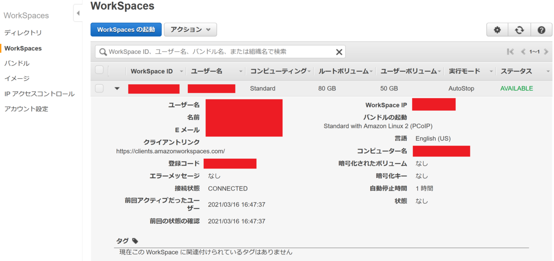Viewport: 554px width, 261px height.
Task: Click the 1 時間 auto-stop time value
Action: pyautogui.click(x=424, y=188)
